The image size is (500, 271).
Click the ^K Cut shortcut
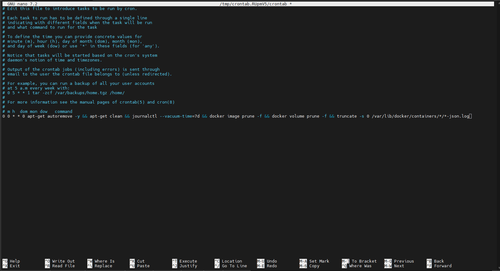[137, 261]
